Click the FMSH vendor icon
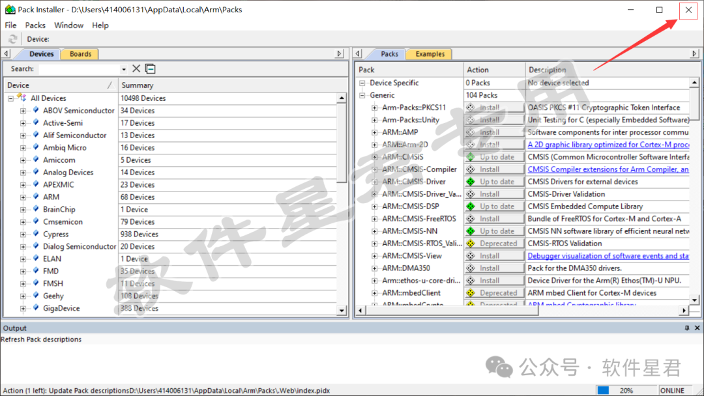Viewport: 704px width, 396px height. pos(36,283)
